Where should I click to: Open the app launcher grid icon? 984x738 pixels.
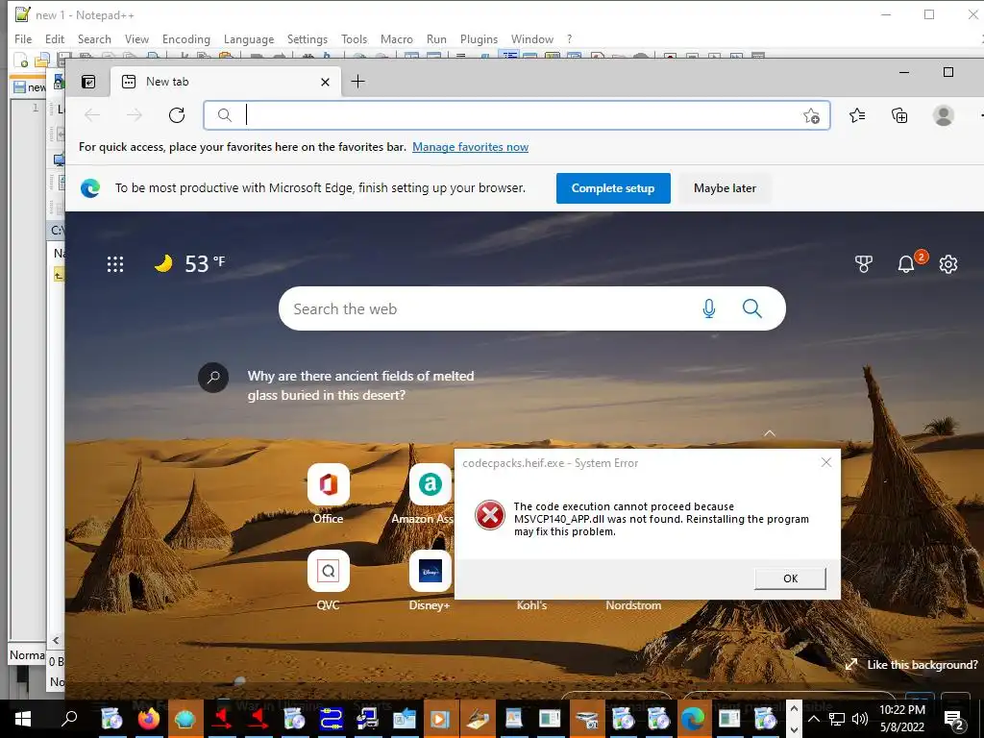point(115,264)
